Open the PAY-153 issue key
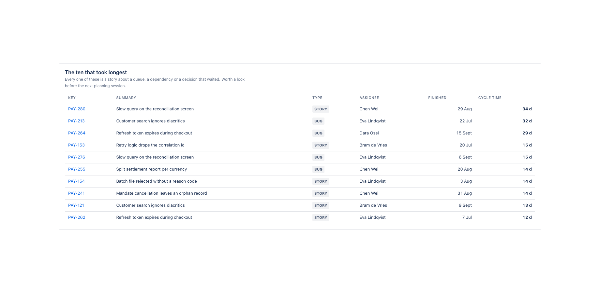The height and width of the screenshot is (293, 600). (x=76, y=145)
